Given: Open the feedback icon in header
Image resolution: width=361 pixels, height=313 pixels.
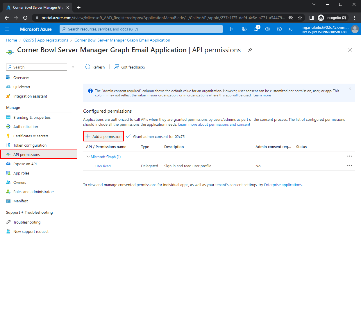Looking at the screenshot, I should 291,29.
